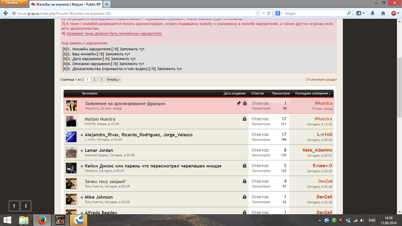
Task: Open the Lamar Jordan thread title
Action: (99, 150)
